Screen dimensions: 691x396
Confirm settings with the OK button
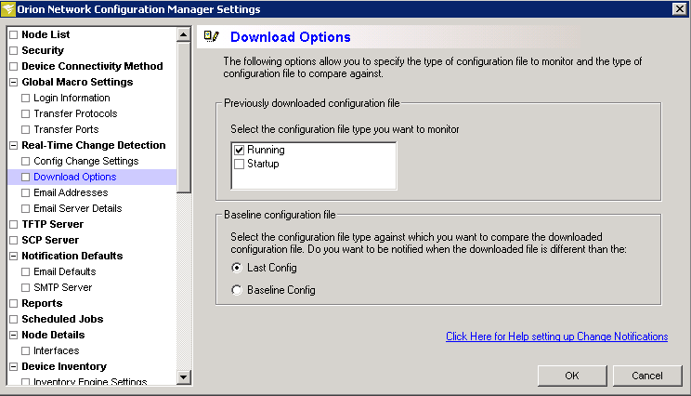572,376
